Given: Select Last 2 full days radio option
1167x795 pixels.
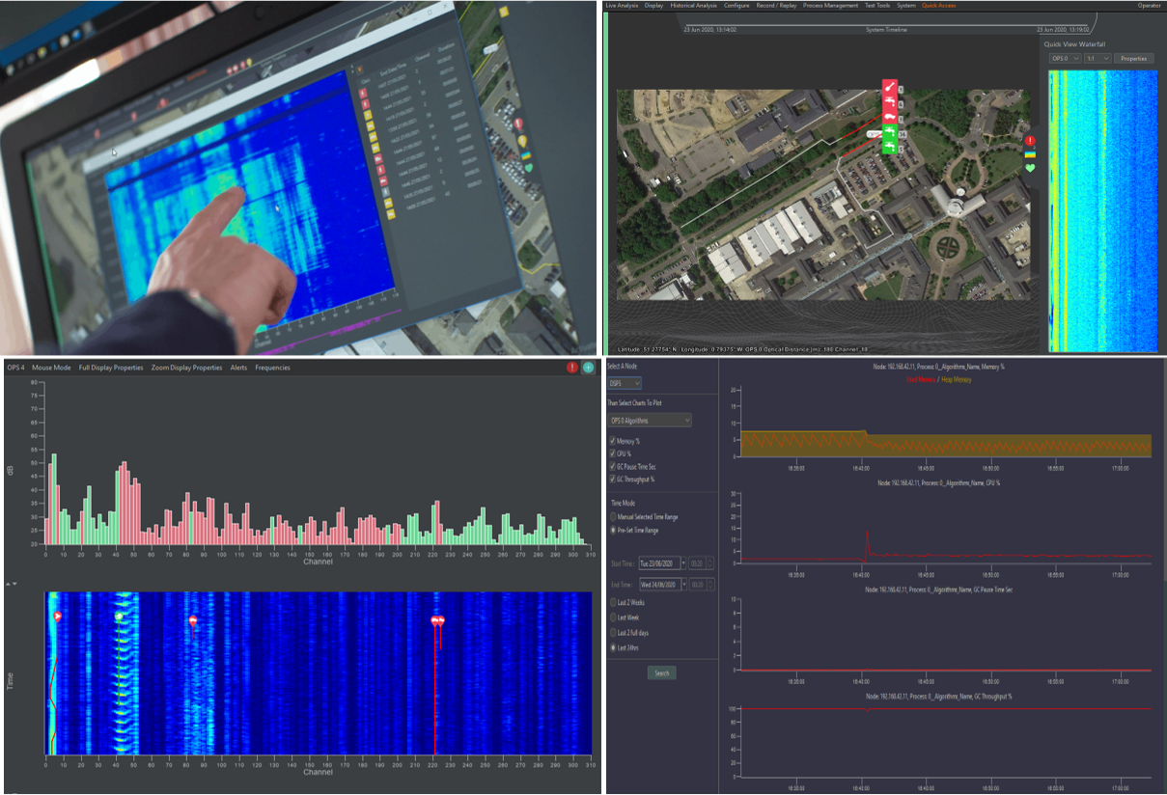Looking at the screenshot, I should [613, 633].
